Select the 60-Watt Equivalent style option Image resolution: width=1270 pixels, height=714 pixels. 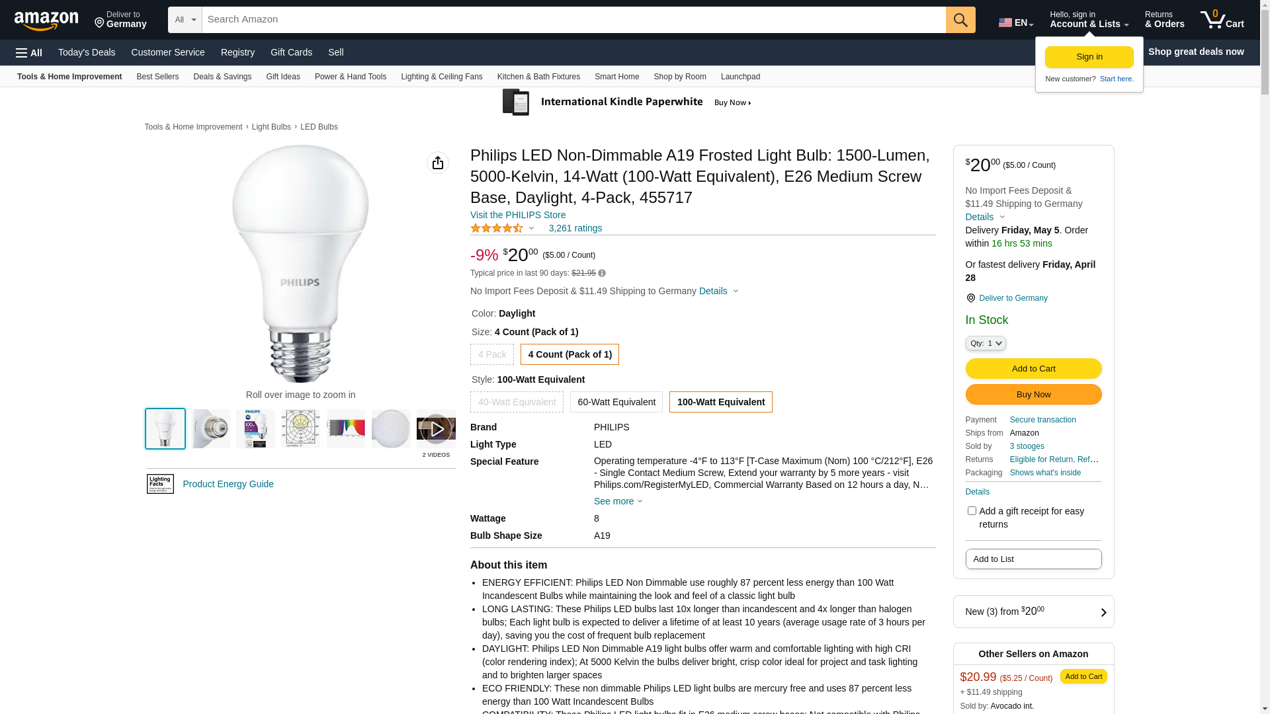tap(616, 402)
